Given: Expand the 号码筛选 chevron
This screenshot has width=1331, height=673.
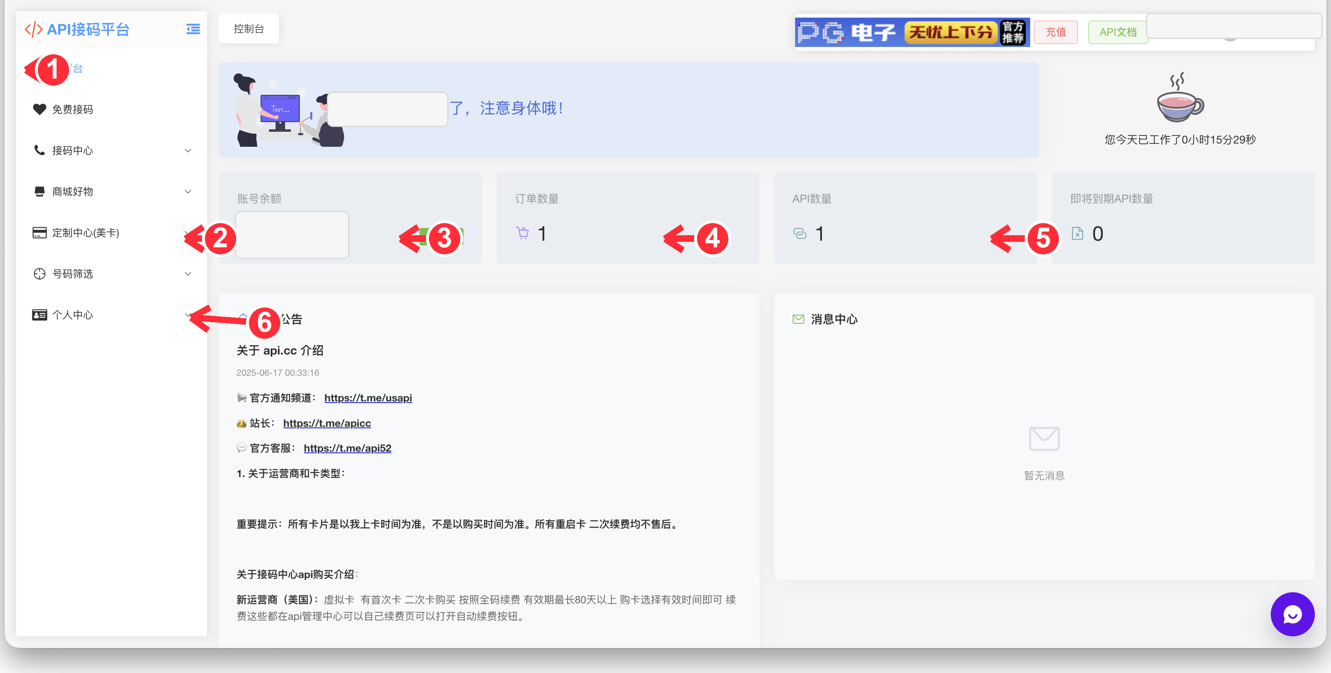Looking at the screenshot, I should (188, 273).
